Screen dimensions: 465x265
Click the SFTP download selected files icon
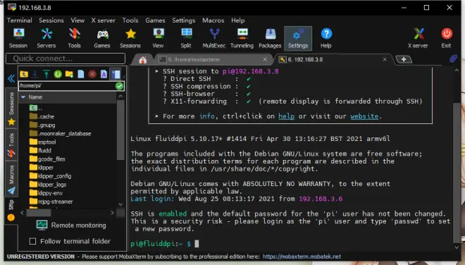click(x=35, y=74)
